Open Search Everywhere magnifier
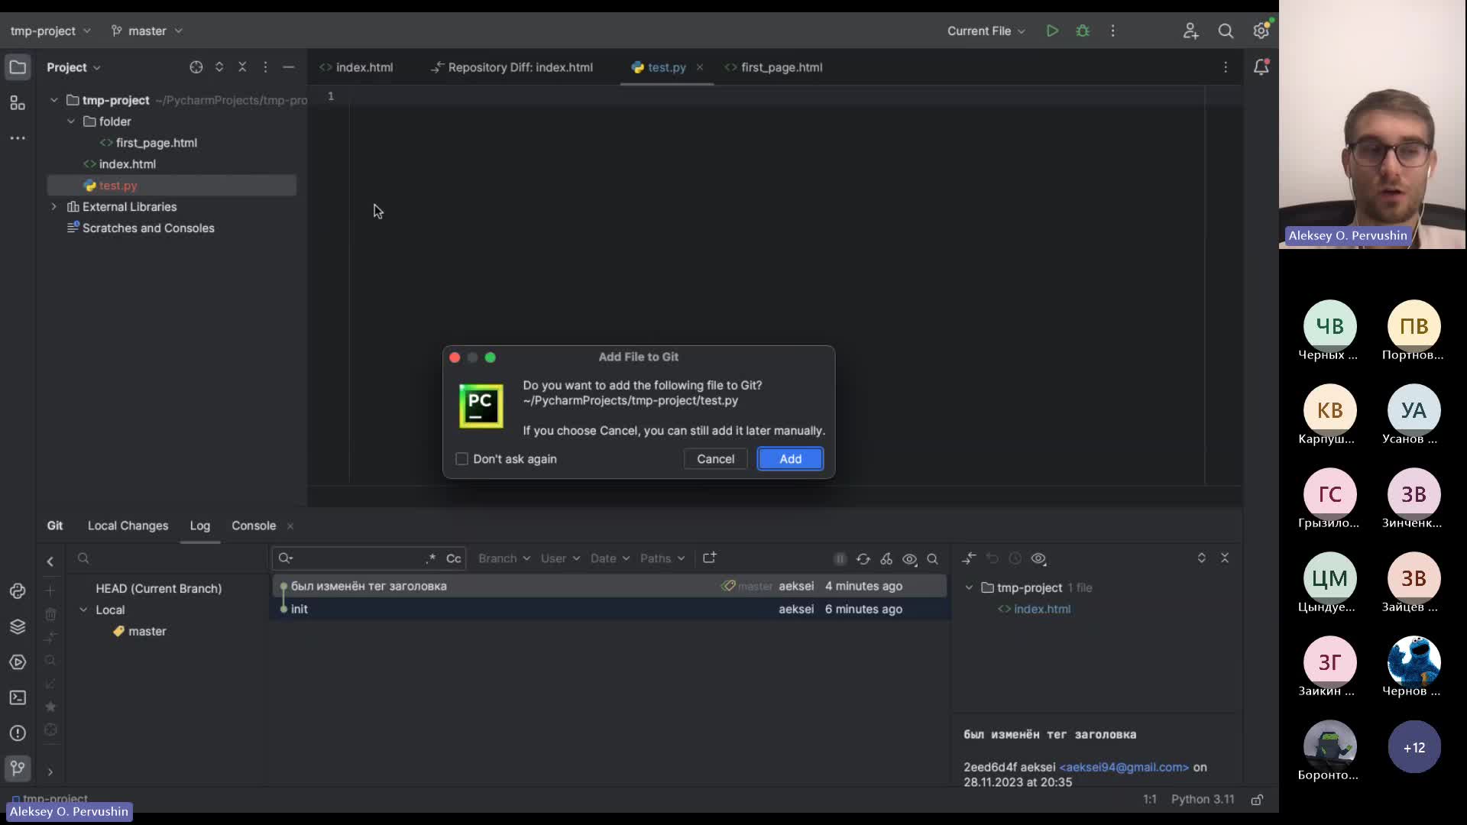 point(1226,31)
